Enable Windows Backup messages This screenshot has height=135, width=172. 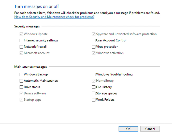[x=21, y=74]
